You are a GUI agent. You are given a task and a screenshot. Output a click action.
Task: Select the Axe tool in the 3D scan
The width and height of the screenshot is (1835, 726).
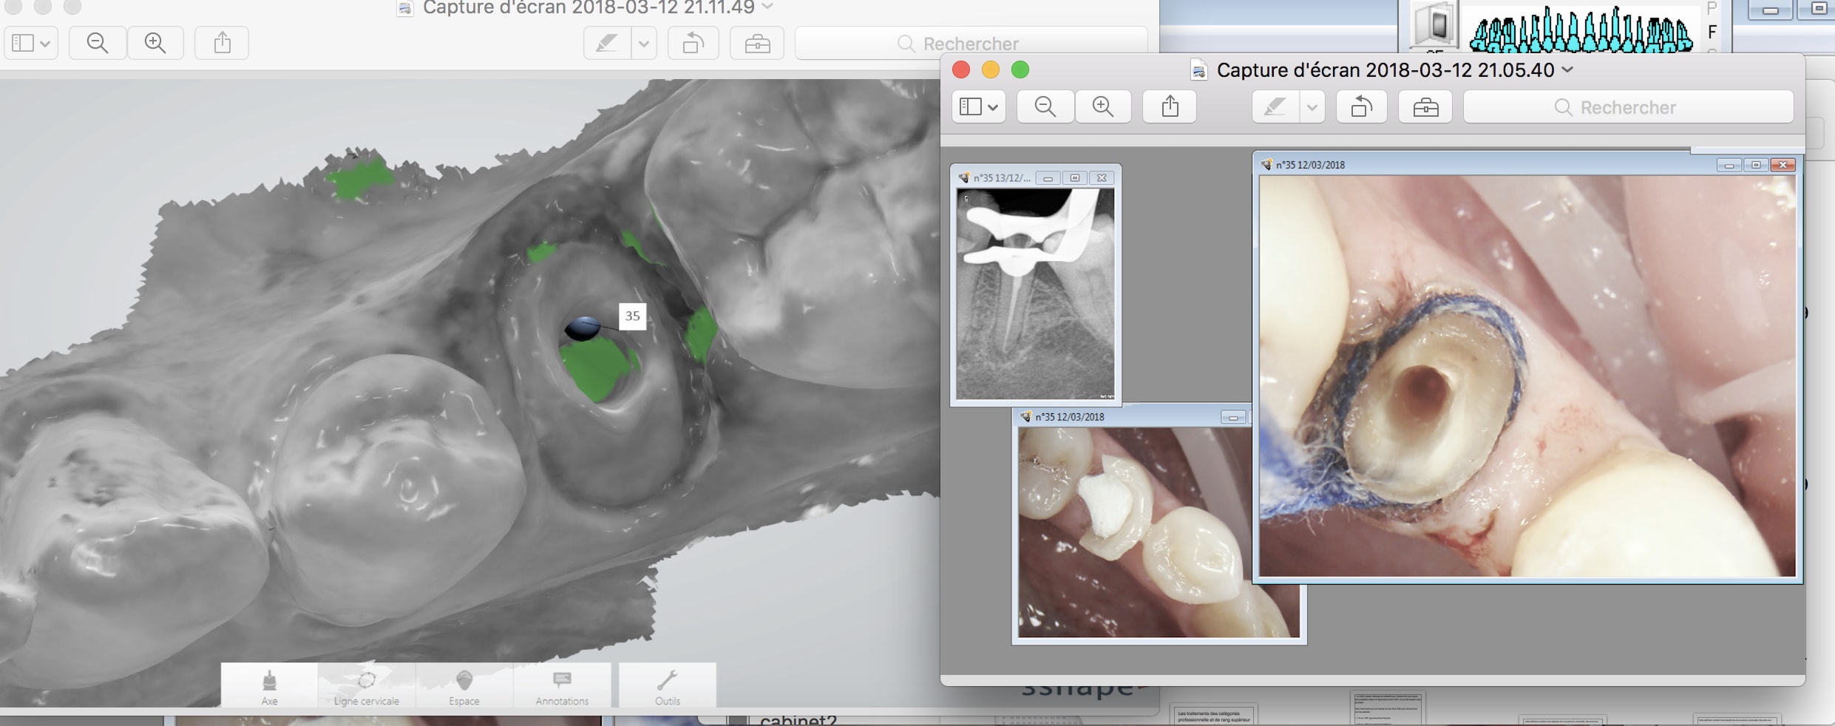[x=270, y=687]
